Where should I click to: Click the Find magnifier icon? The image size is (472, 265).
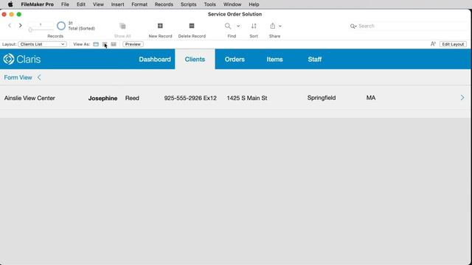228,26
